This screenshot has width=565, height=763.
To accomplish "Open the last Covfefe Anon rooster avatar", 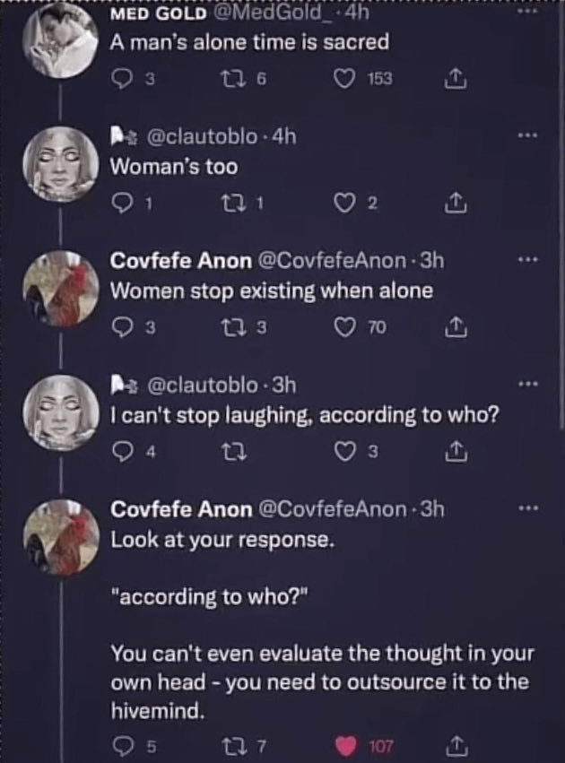I will 61,537.
